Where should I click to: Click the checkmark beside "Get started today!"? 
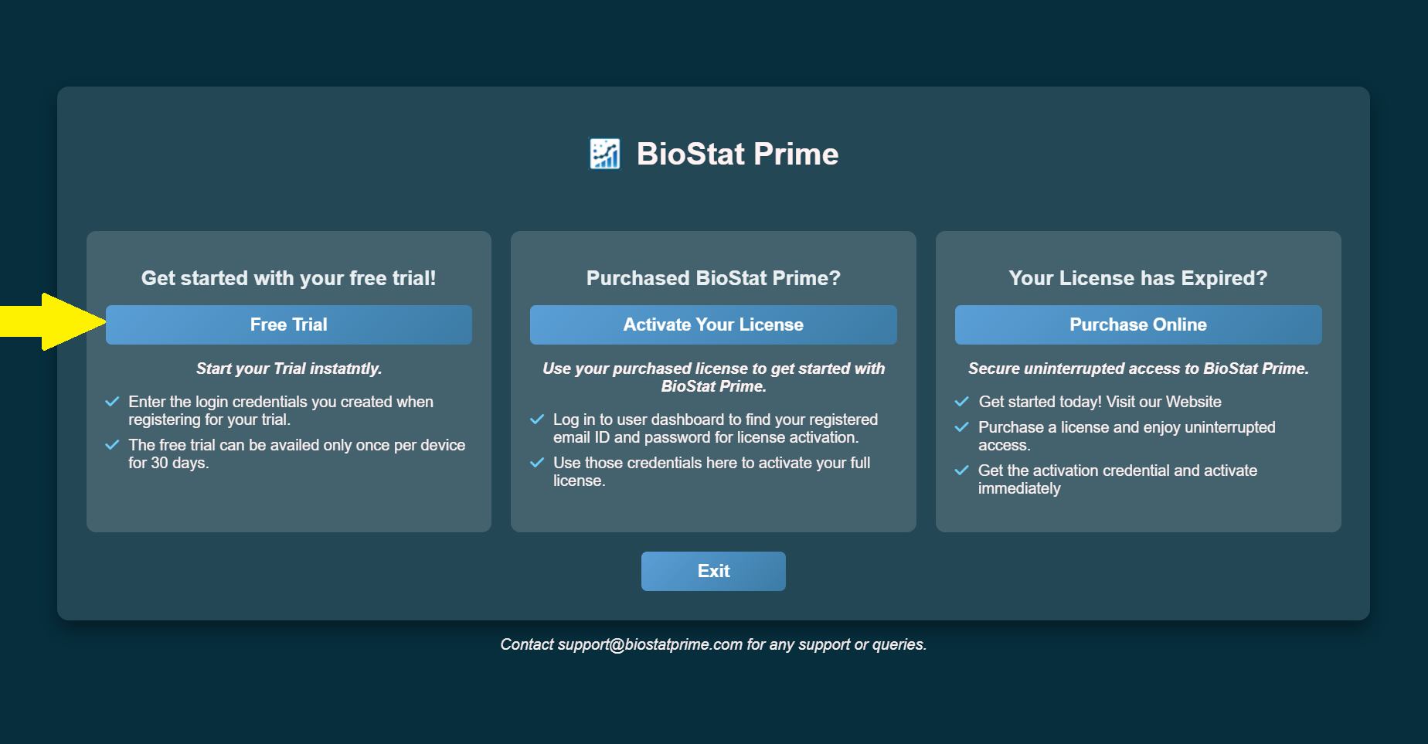(962, 402)
